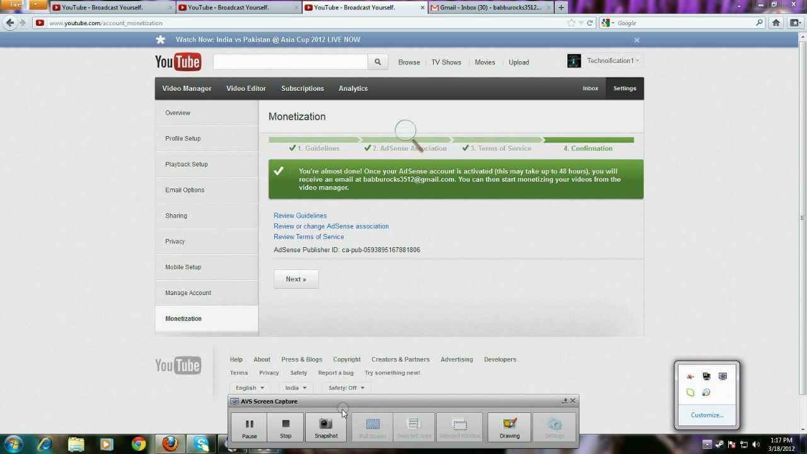
Task: Select Profile Setup in the sidebar
Action: coord(207,139)
